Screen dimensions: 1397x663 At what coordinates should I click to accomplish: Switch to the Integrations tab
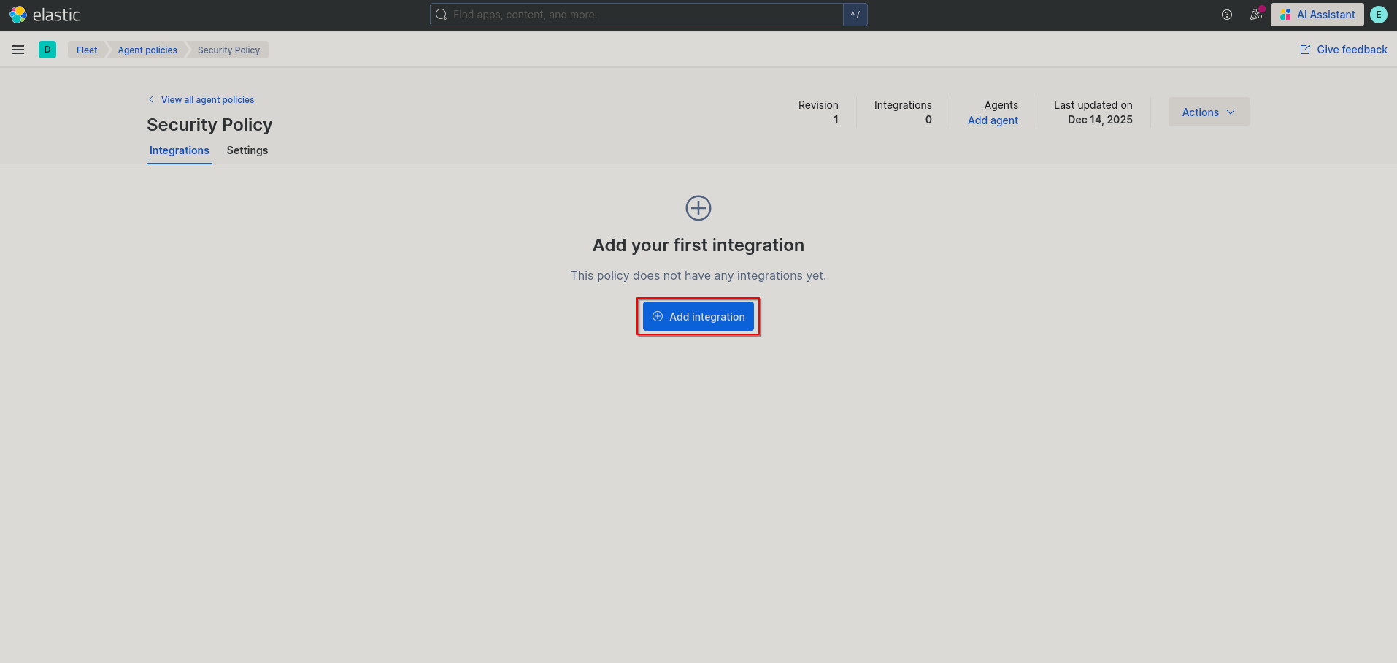(x=180, y=150)
